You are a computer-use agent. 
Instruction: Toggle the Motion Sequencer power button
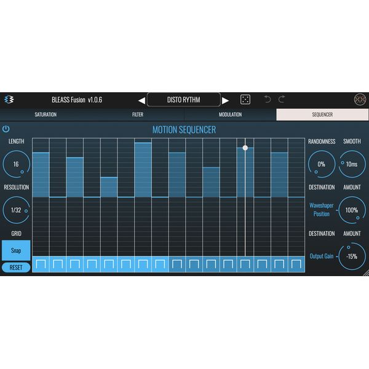[x=6, y=129]
